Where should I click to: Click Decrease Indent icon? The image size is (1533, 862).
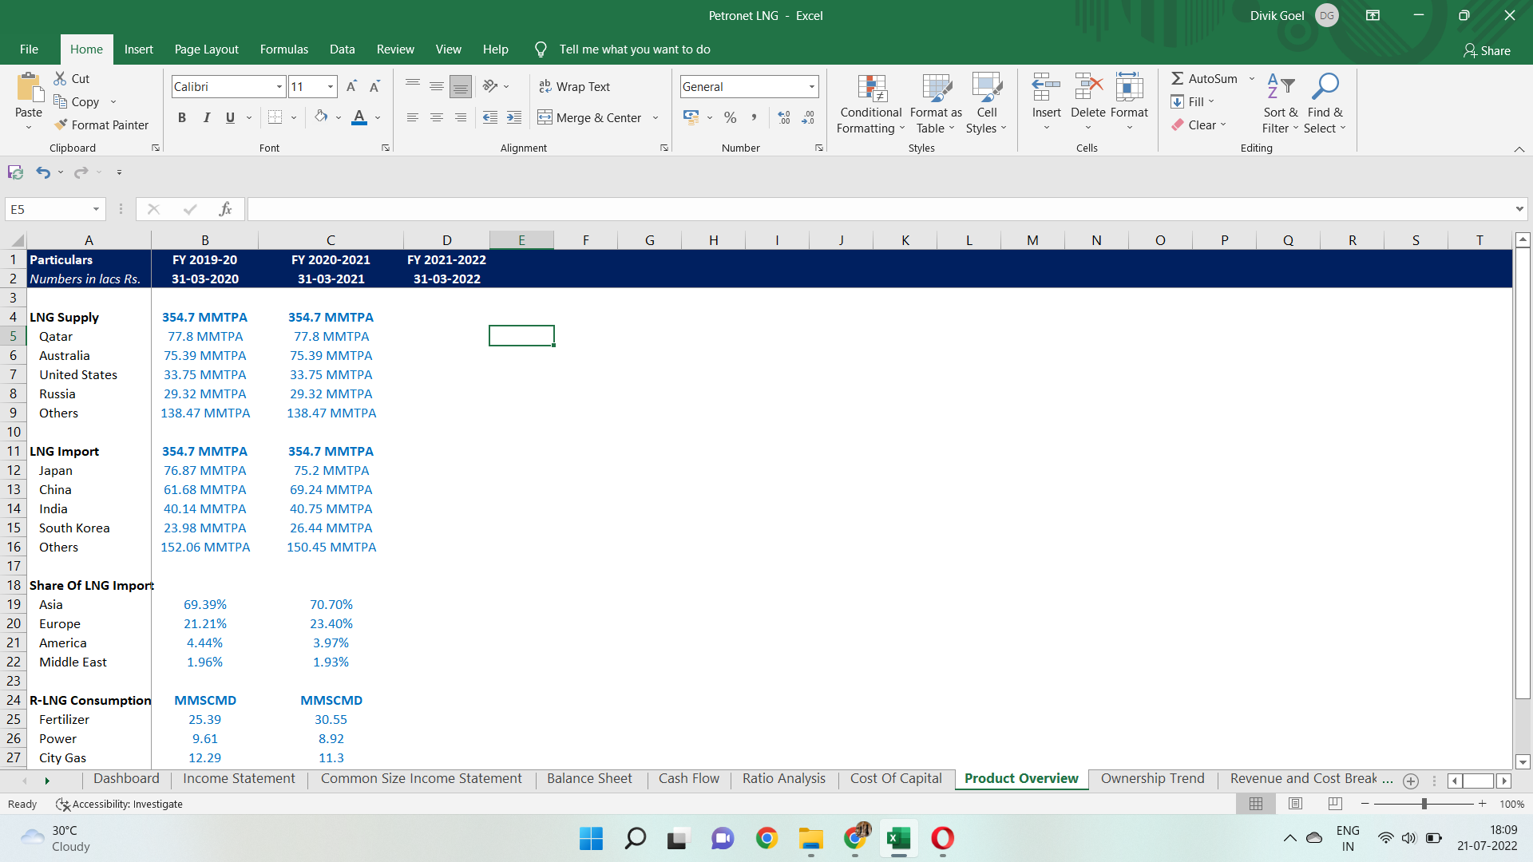click(490, 117)
